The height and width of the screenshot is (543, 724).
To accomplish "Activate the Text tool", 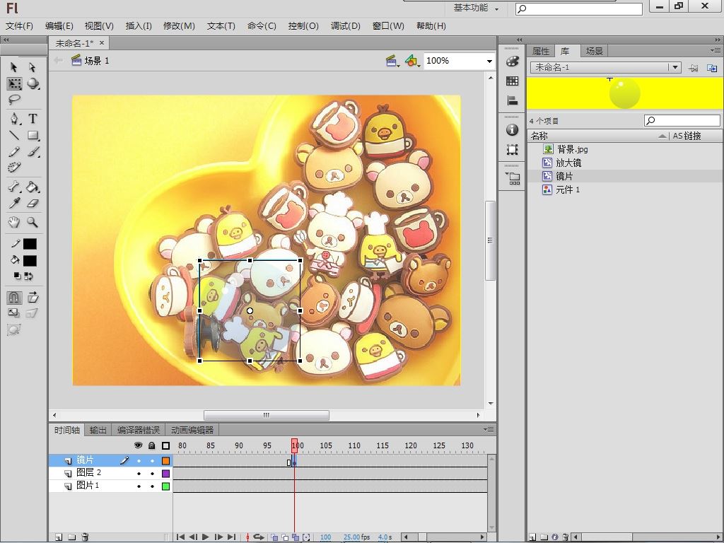I will (33, 119).
